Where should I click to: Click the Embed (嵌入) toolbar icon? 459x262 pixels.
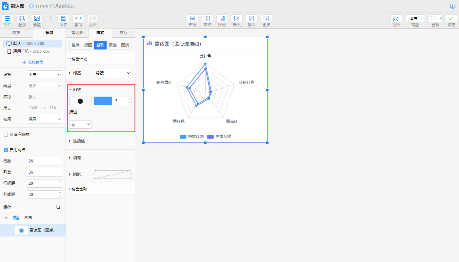(237, 19)
